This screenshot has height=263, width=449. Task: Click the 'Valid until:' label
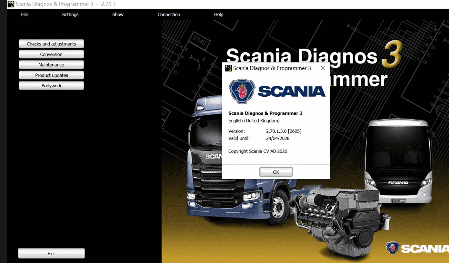point(239,138)
